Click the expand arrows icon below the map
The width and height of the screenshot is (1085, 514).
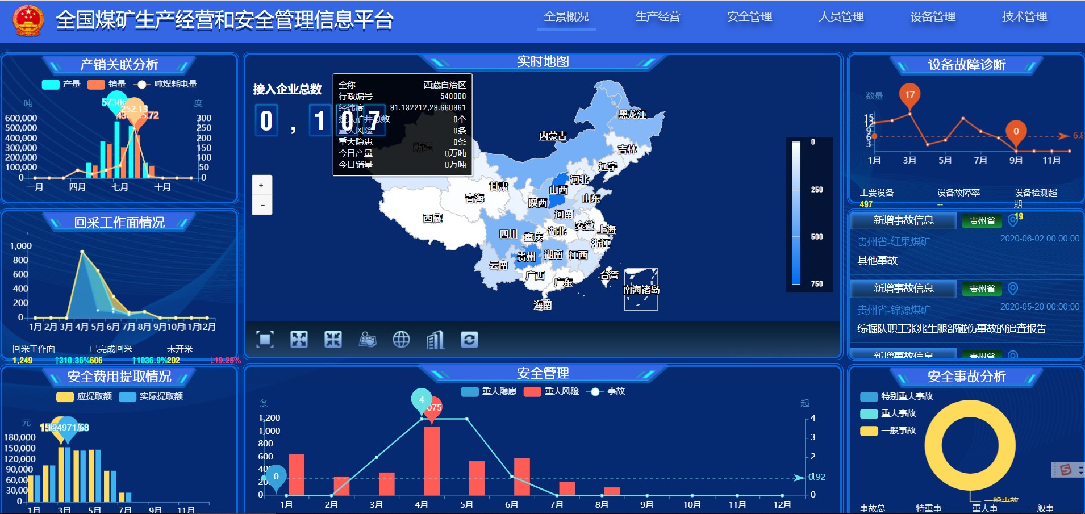coord(299,340)
